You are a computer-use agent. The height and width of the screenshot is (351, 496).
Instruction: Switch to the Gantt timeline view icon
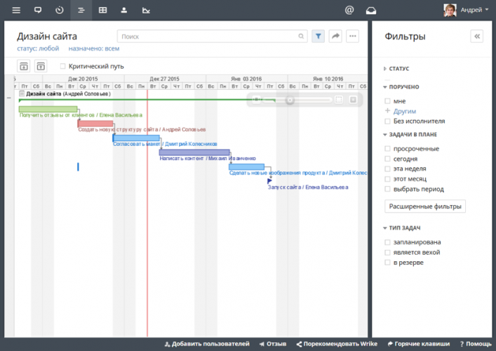point(81,11)
